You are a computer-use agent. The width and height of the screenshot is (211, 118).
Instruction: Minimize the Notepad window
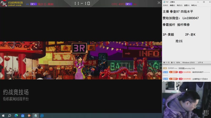[198, 2]
